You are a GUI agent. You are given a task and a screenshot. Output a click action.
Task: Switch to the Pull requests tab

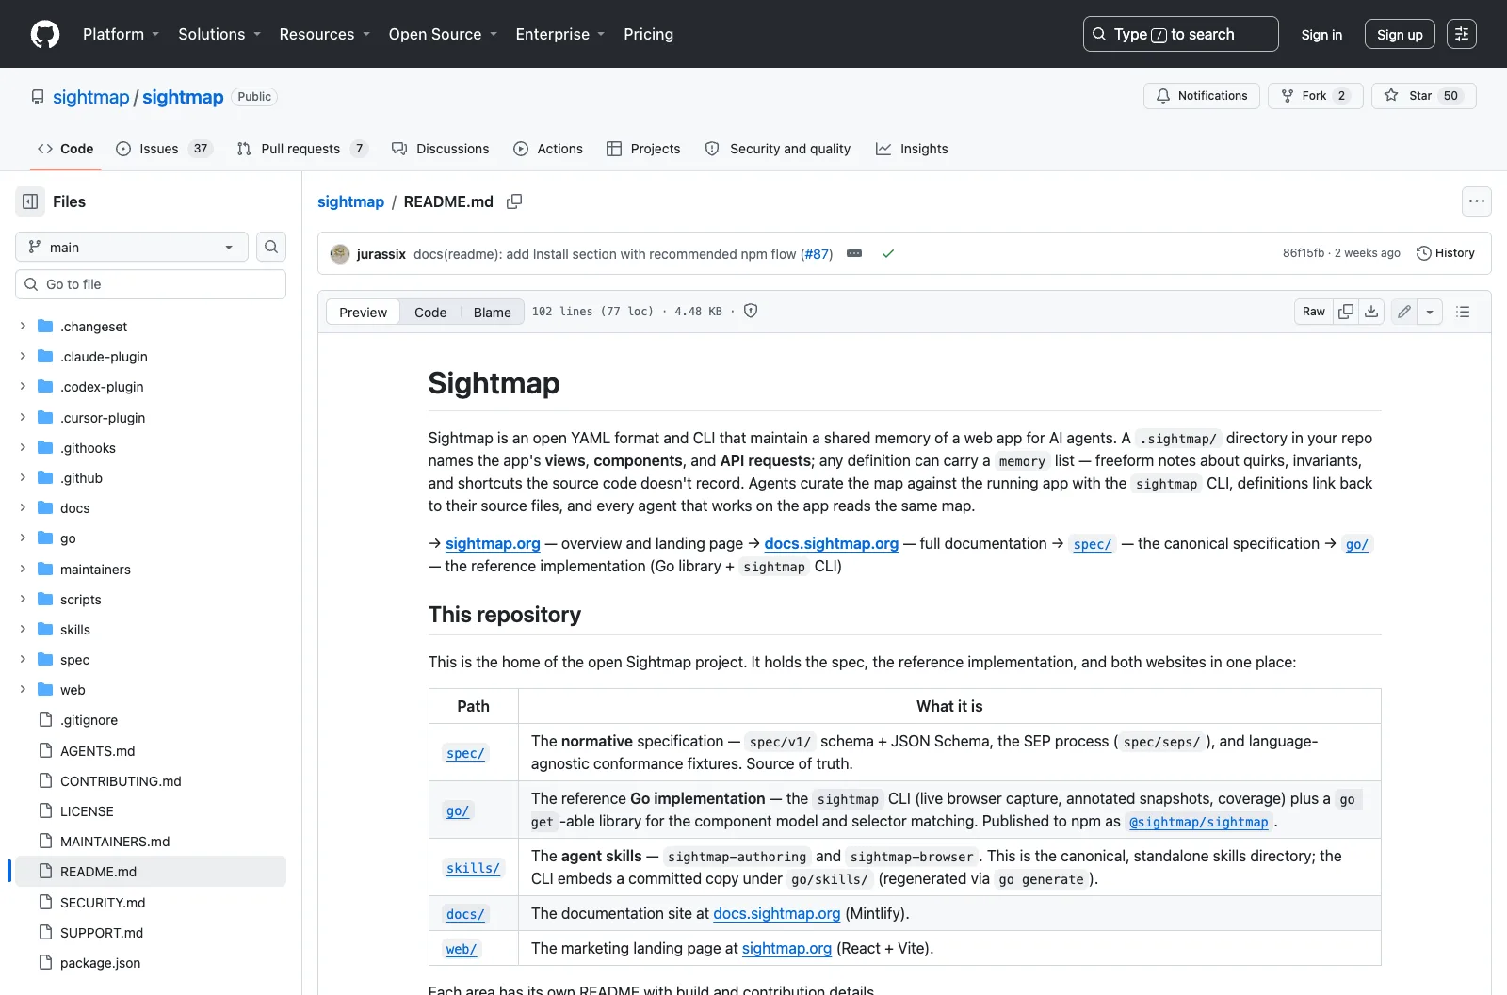(302, 149)
